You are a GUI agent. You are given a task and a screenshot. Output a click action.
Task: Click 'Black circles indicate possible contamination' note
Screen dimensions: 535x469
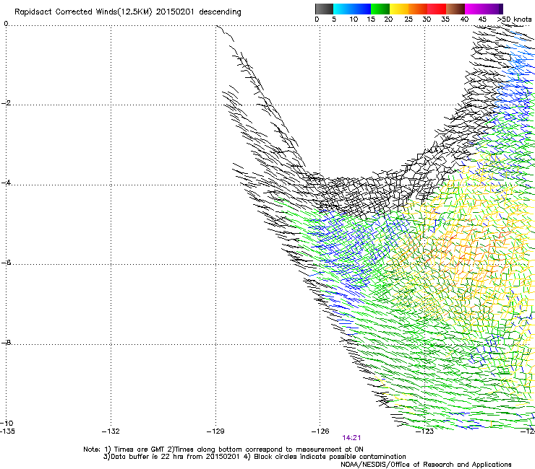(330, 457)
